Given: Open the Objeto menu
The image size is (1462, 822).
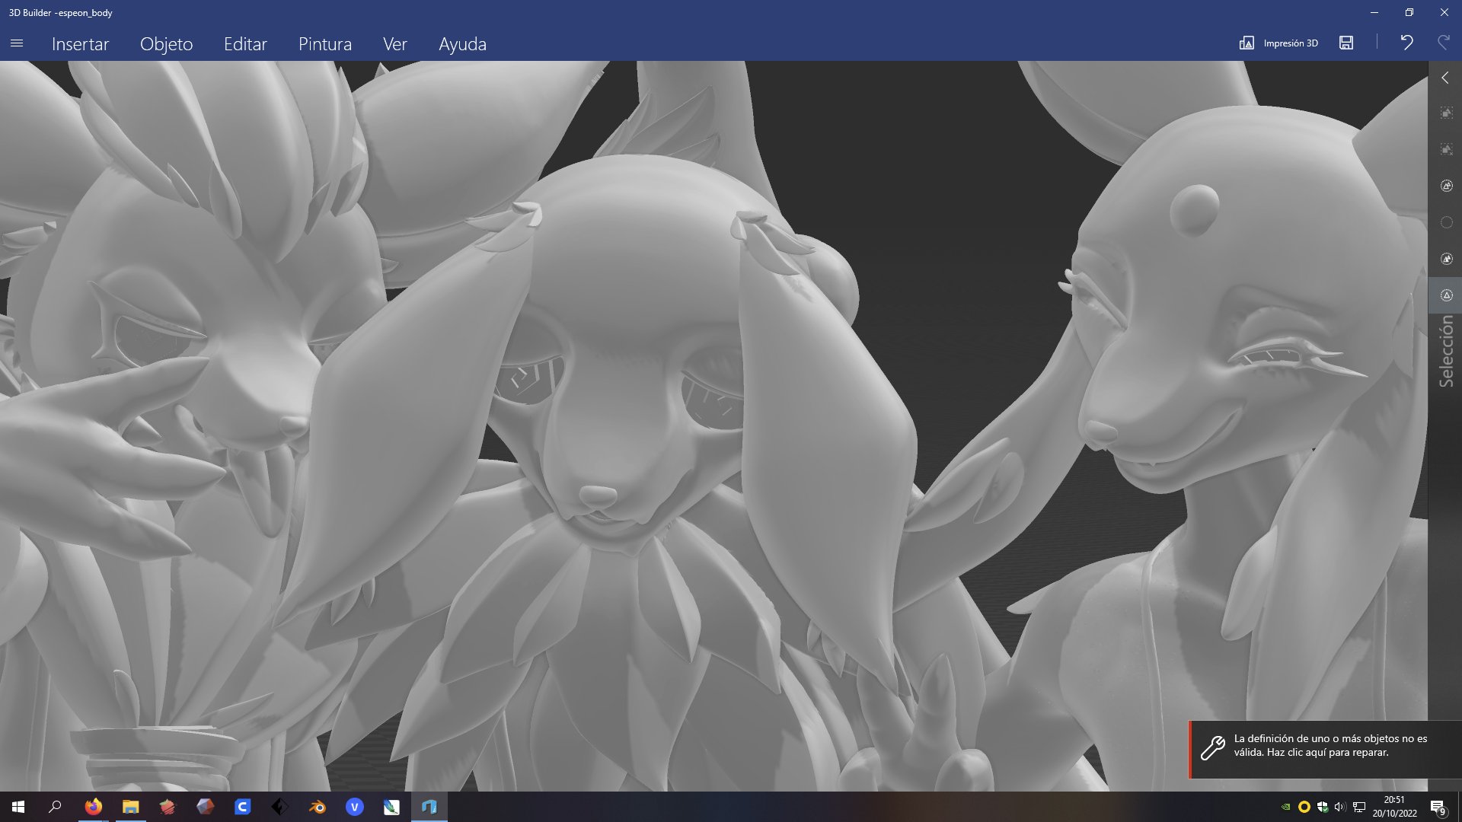Looking at the screenshot, I should [x=166, y=44].
